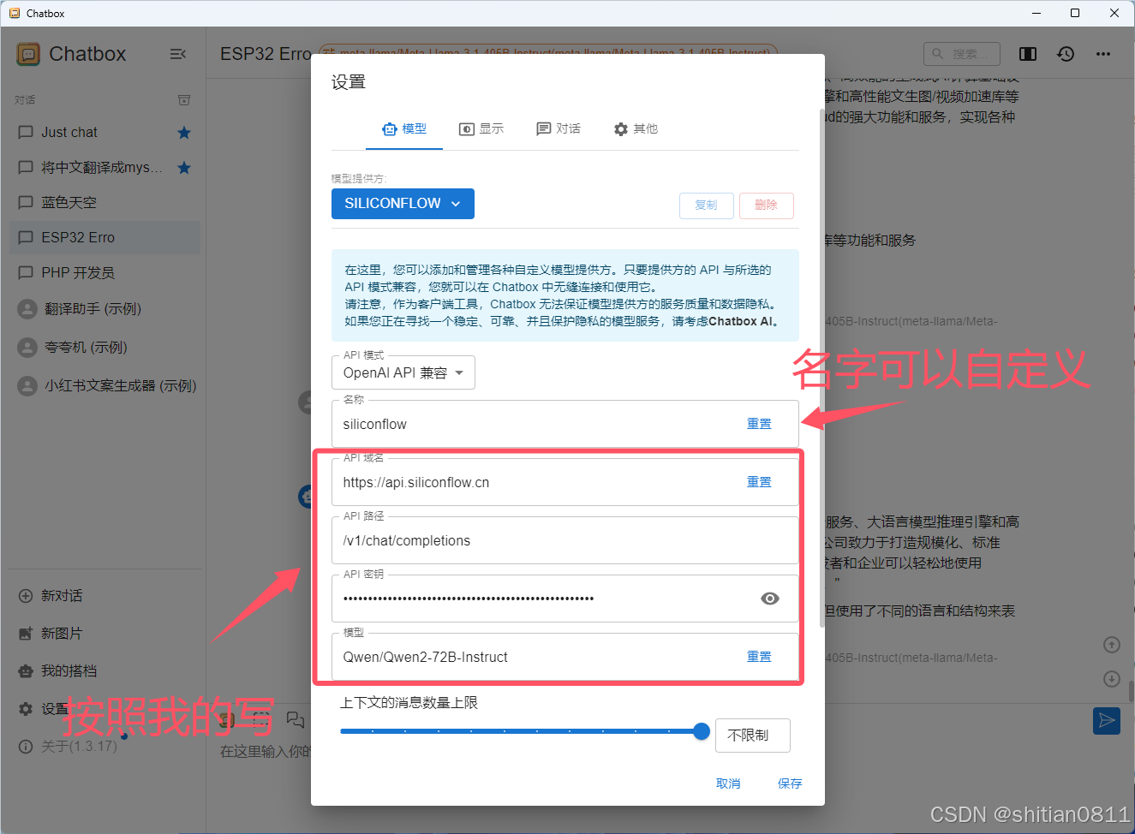
Task: Switch to the 对话 settings tab
Action: (x=559, y=129)
